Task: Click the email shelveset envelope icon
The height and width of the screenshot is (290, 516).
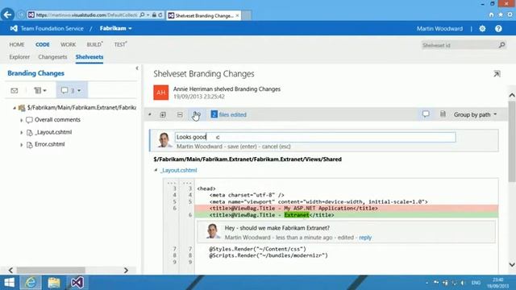Action: coord(15,90)
